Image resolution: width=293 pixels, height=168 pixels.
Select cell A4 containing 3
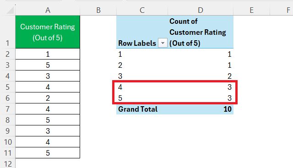click(x=48, y=76)
